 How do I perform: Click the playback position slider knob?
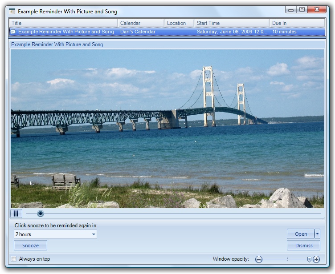[41, 214]
